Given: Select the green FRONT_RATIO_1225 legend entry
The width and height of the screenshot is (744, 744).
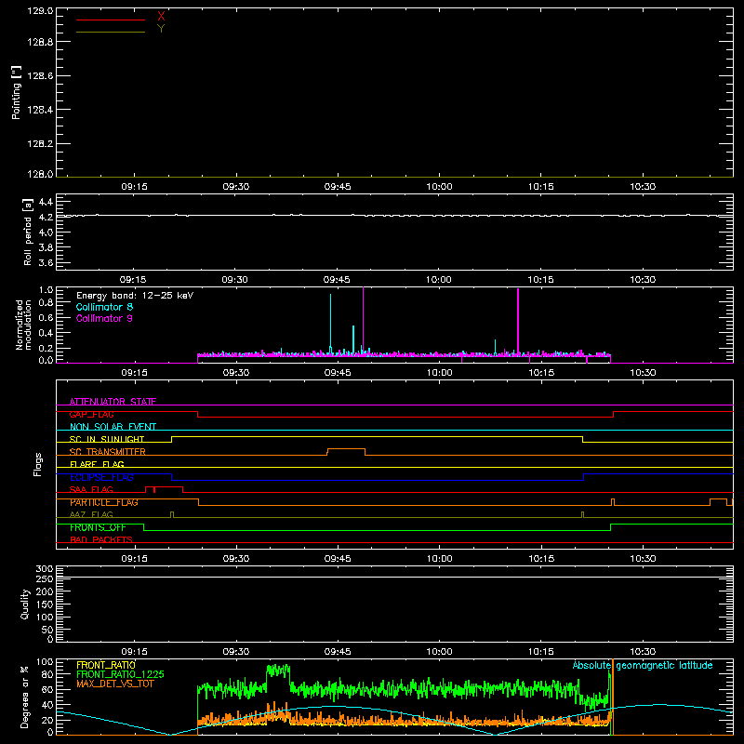Looking at the screenshot, I should tap(121, 674).
